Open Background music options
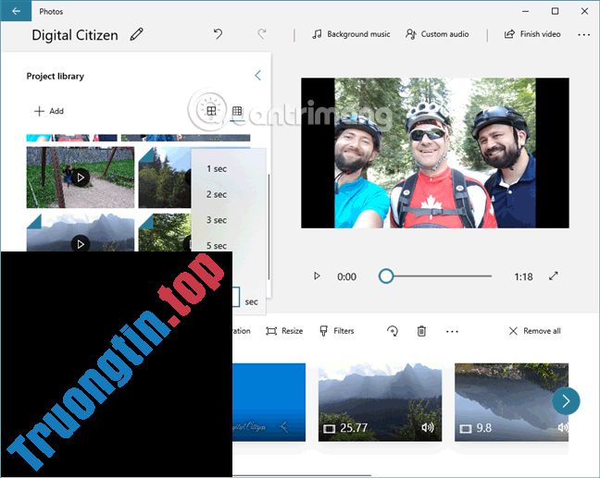The height and width of the screenshot is (478, 600). 351,34
